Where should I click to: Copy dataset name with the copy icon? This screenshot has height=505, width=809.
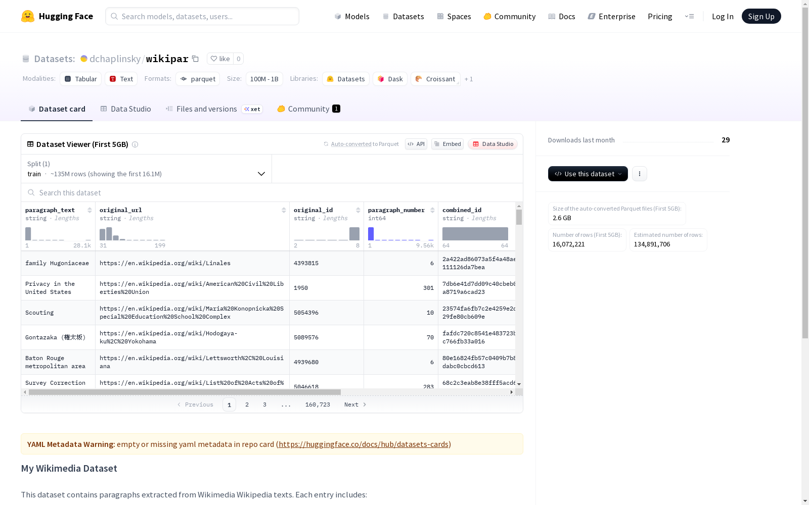pos(195,59)
